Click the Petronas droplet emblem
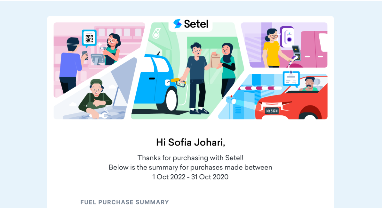The image size is (382, 208). coord(156,33)
